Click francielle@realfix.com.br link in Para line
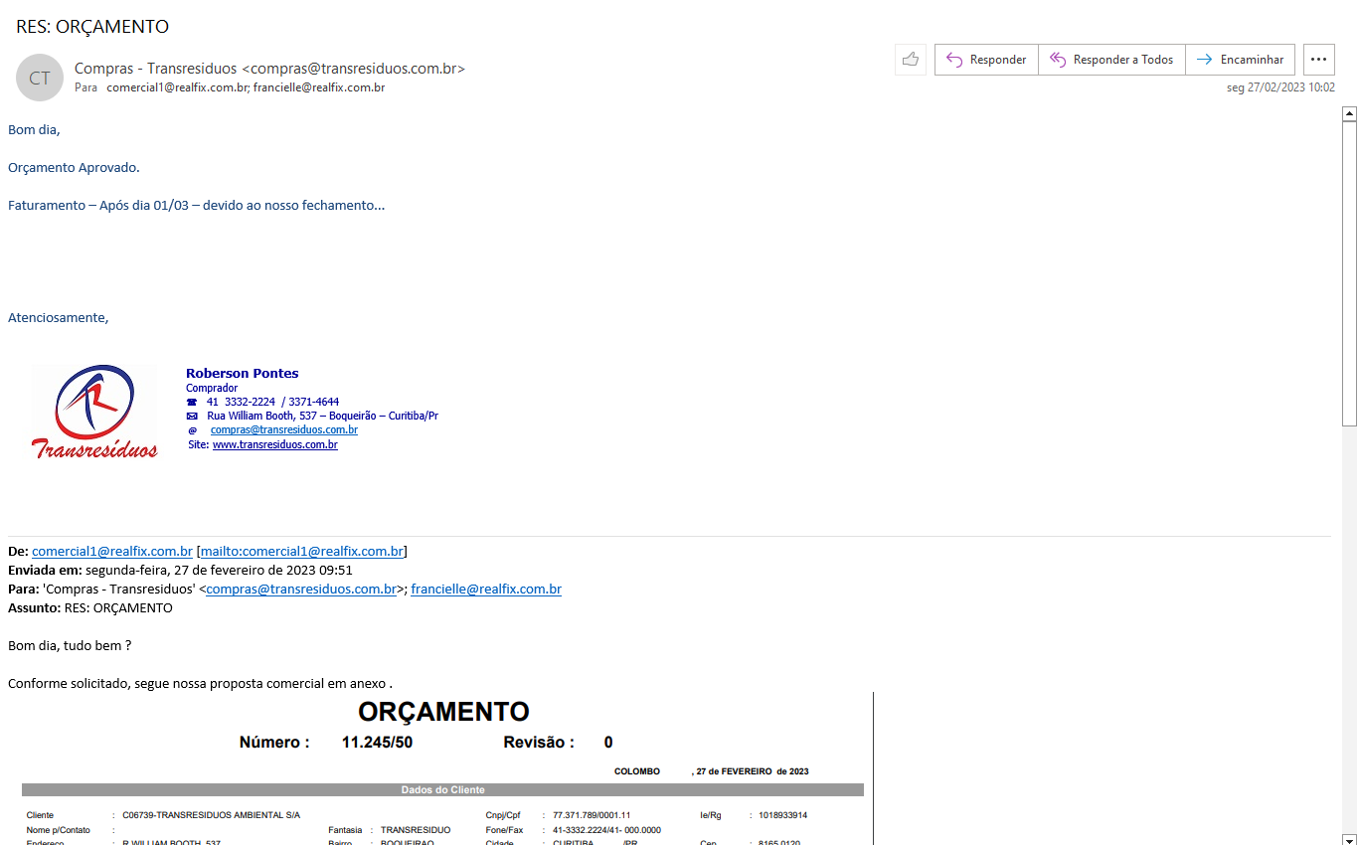 pos(485,590)
